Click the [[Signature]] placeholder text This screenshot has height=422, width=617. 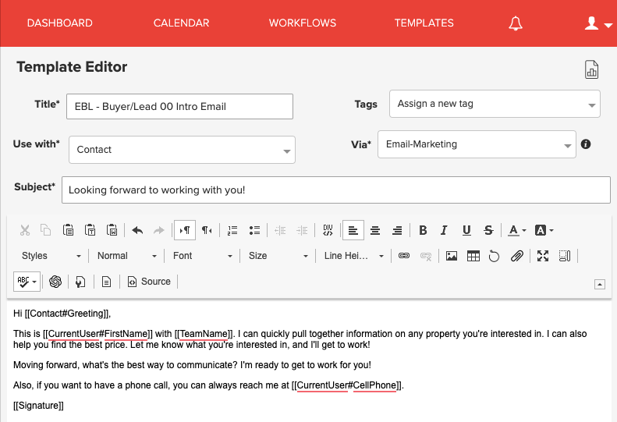pos(38,406)
